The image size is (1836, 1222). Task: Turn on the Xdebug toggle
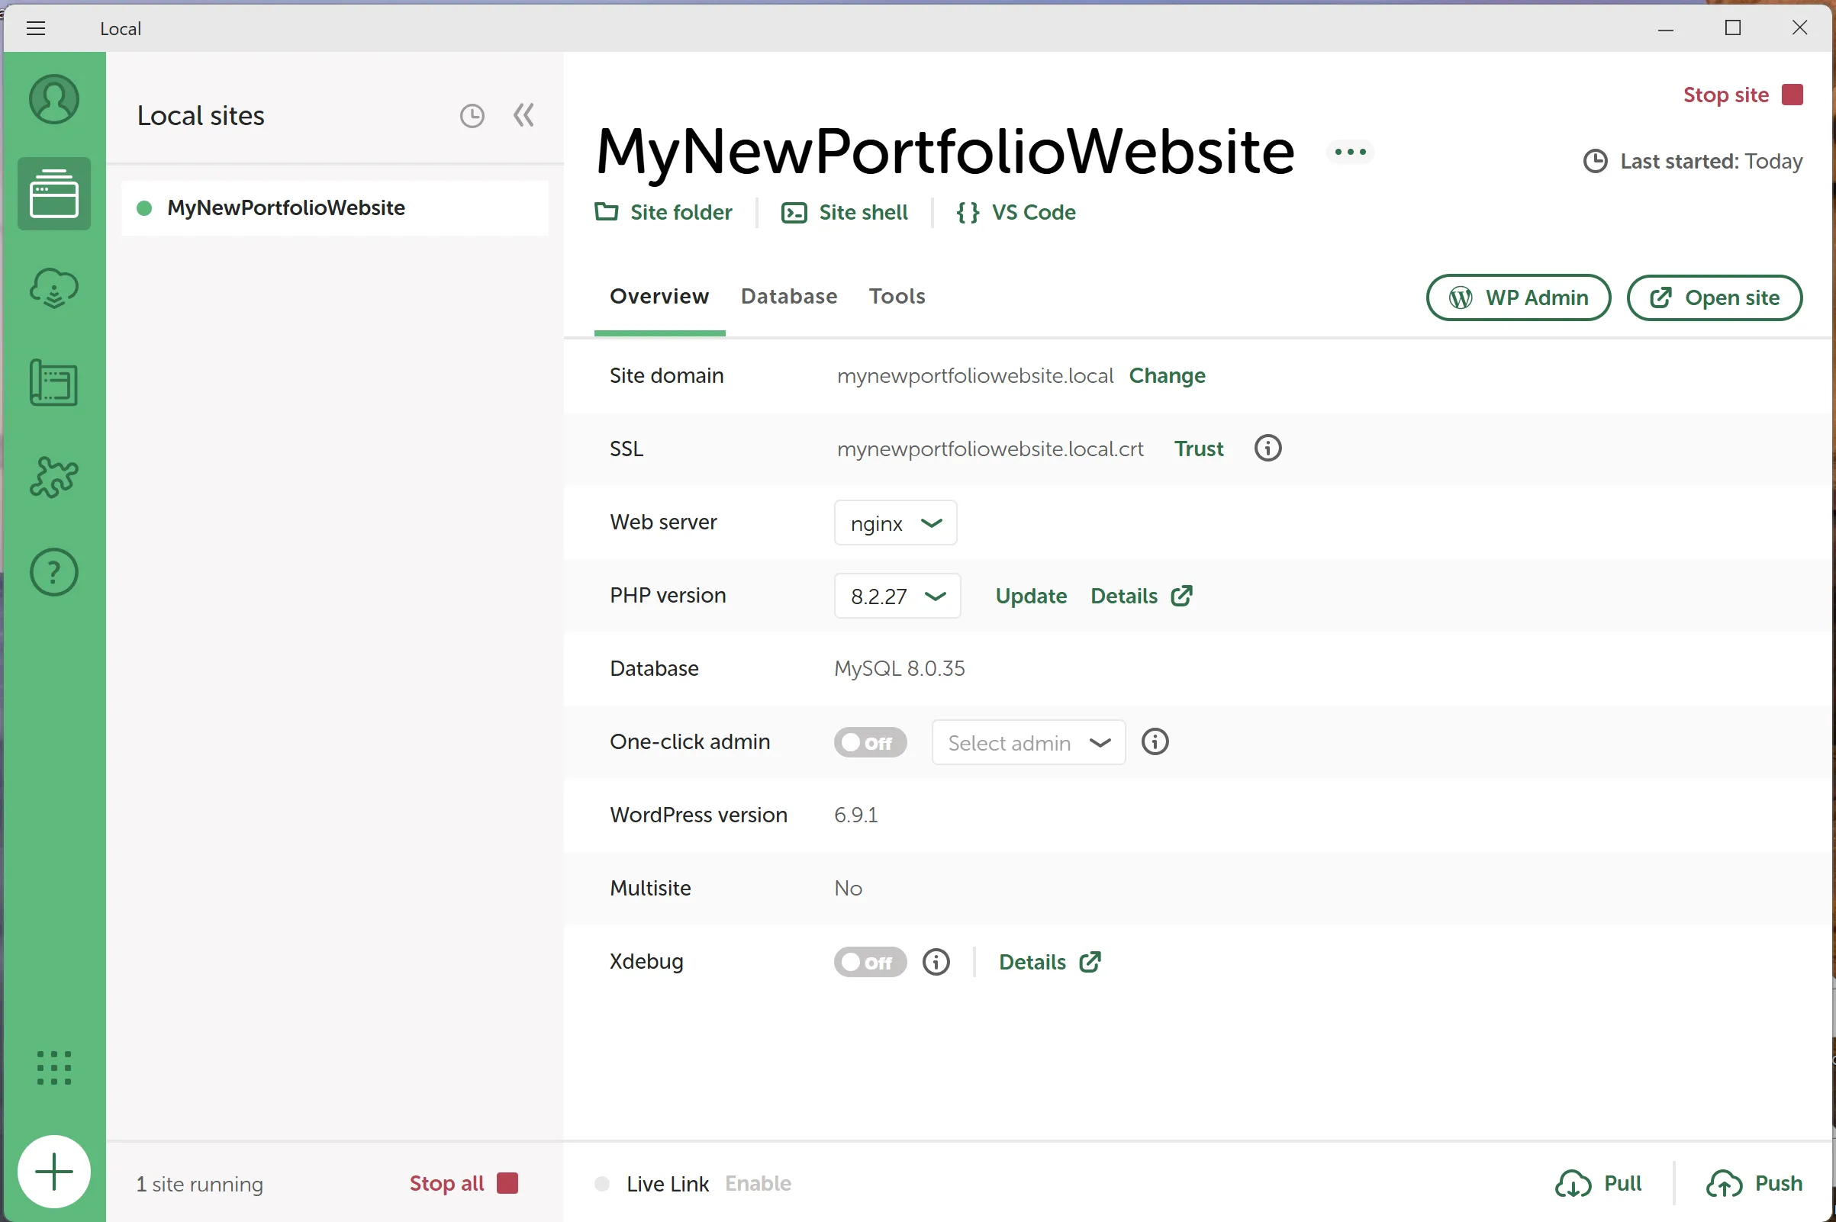pos(869,962)
